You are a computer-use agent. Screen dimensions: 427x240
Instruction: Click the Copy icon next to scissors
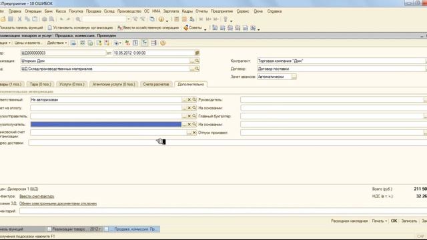[27, 19]
